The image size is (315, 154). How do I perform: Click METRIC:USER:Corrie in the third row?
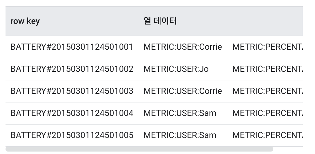[183, 91]
